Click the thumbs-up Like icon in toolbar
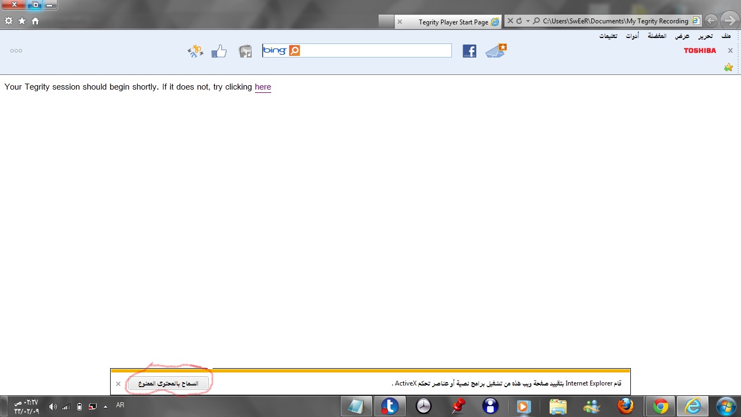 [219, 52]
